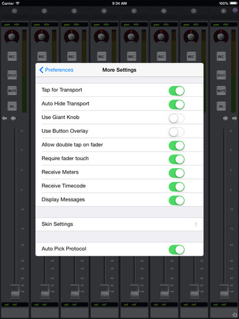Click the volume fader cap on channel 8
The width and height of the screenshot is (239, 319).
224,291
